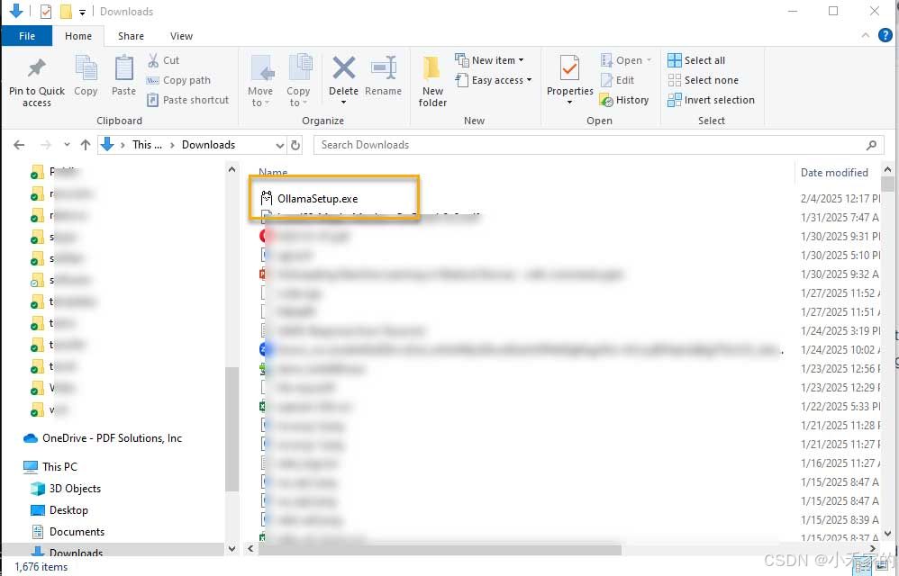Image resolution: width=899 pixels, height=576 pixels.
Task: Sort by the Date modified column
Action: click(x=834, y=172)
